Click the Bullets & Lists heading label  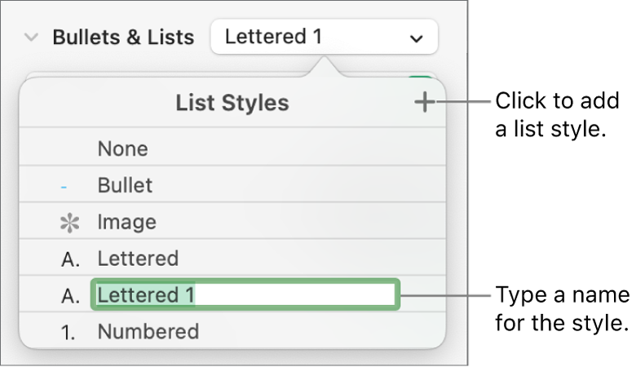pos(123,38)
